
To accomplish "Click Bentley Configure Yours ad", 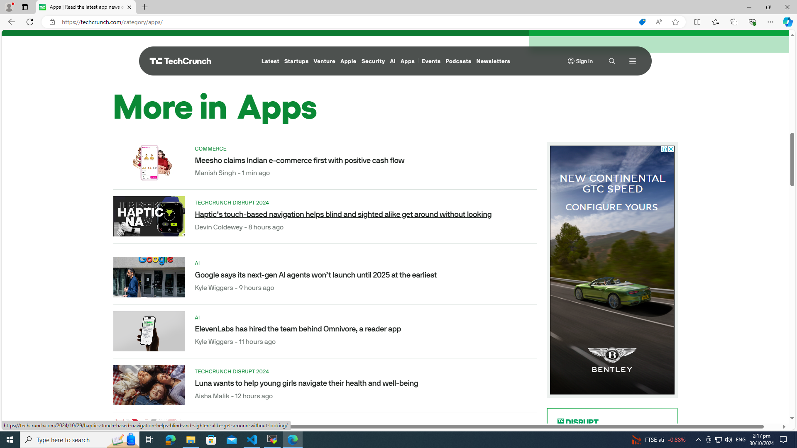I will 612,270.
